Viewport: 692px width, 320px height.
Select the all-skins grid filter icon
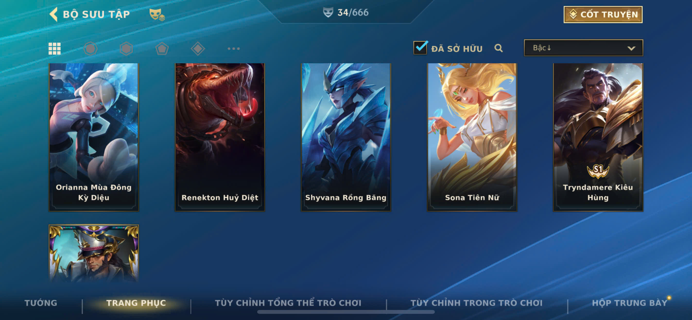pos(55,49)
